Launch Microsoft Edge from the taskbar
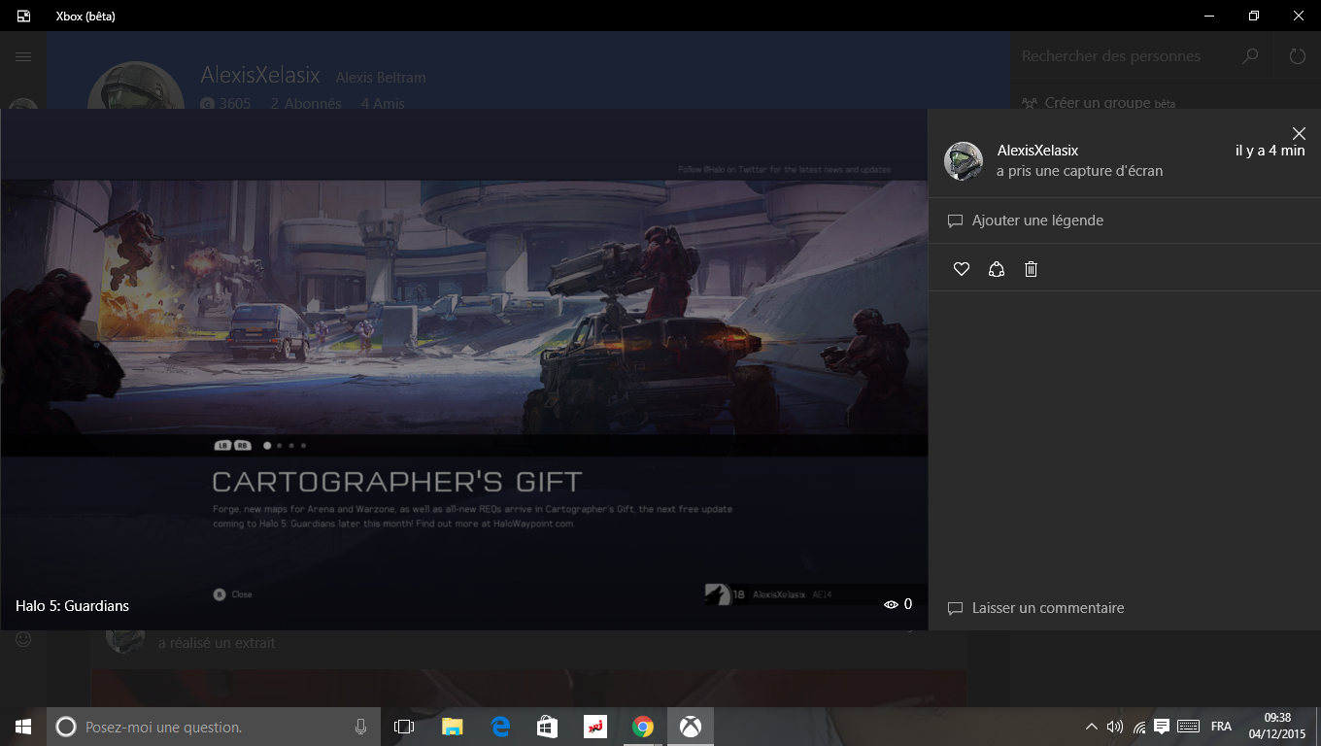 click(x=499, y=727)
